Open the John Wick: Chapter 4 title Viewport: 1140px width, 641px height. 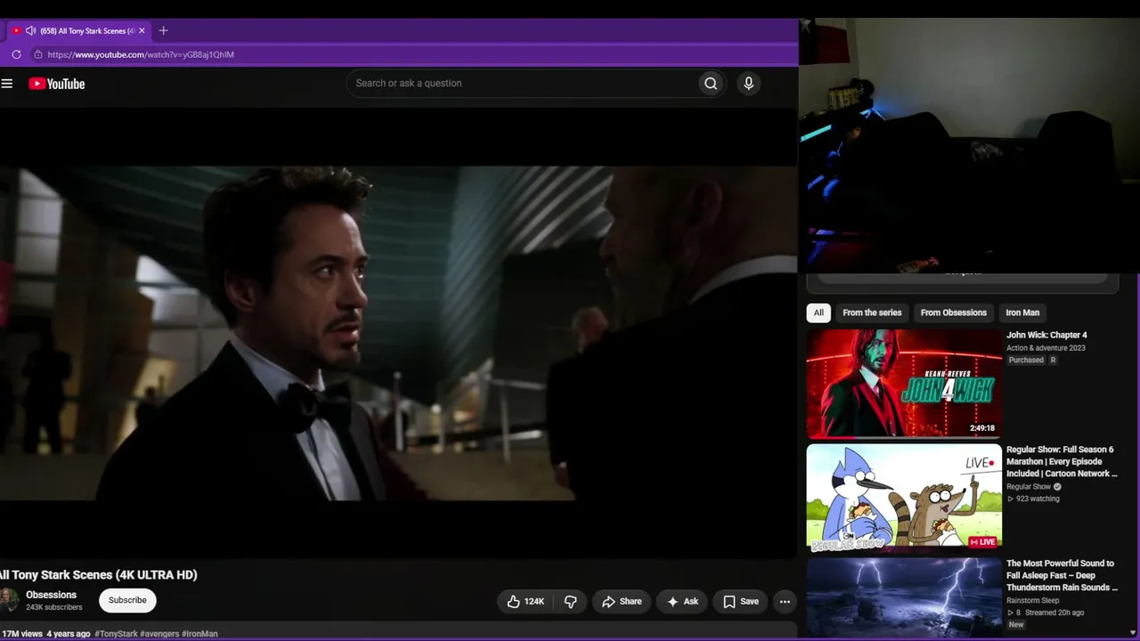coord(1046,336)
